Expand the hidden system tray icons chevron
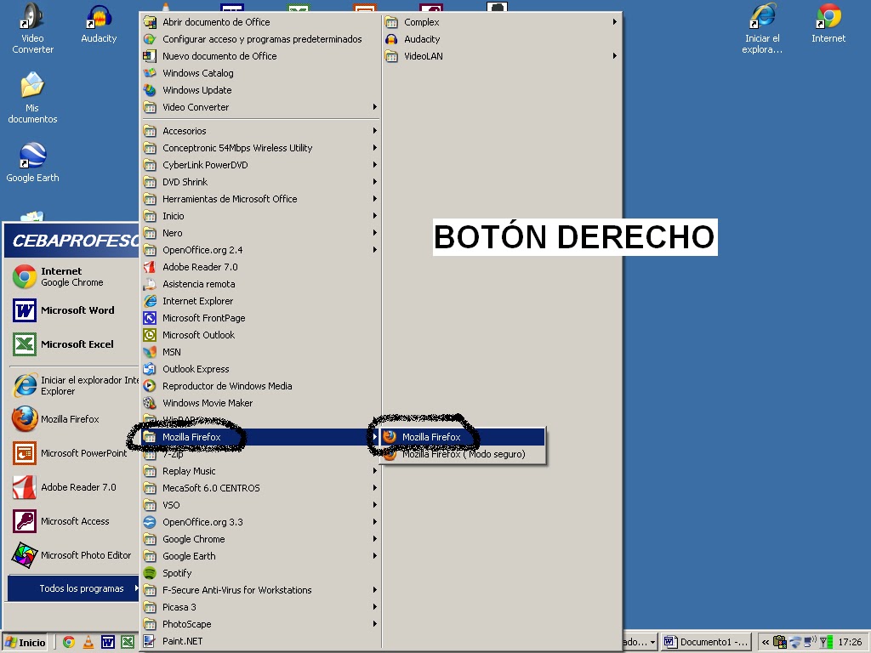Image resolution: width=871 pixels, height=653 pixels. (766, 642)
